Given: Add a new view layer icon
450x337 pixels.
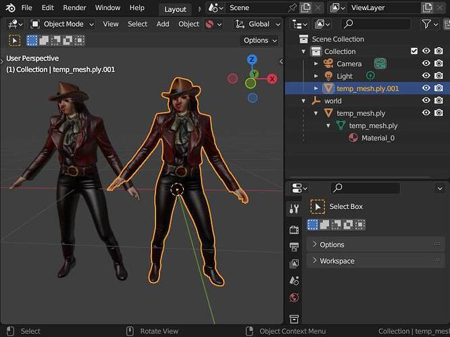Looking at the screenshot, I should click(x=428, y=8).
